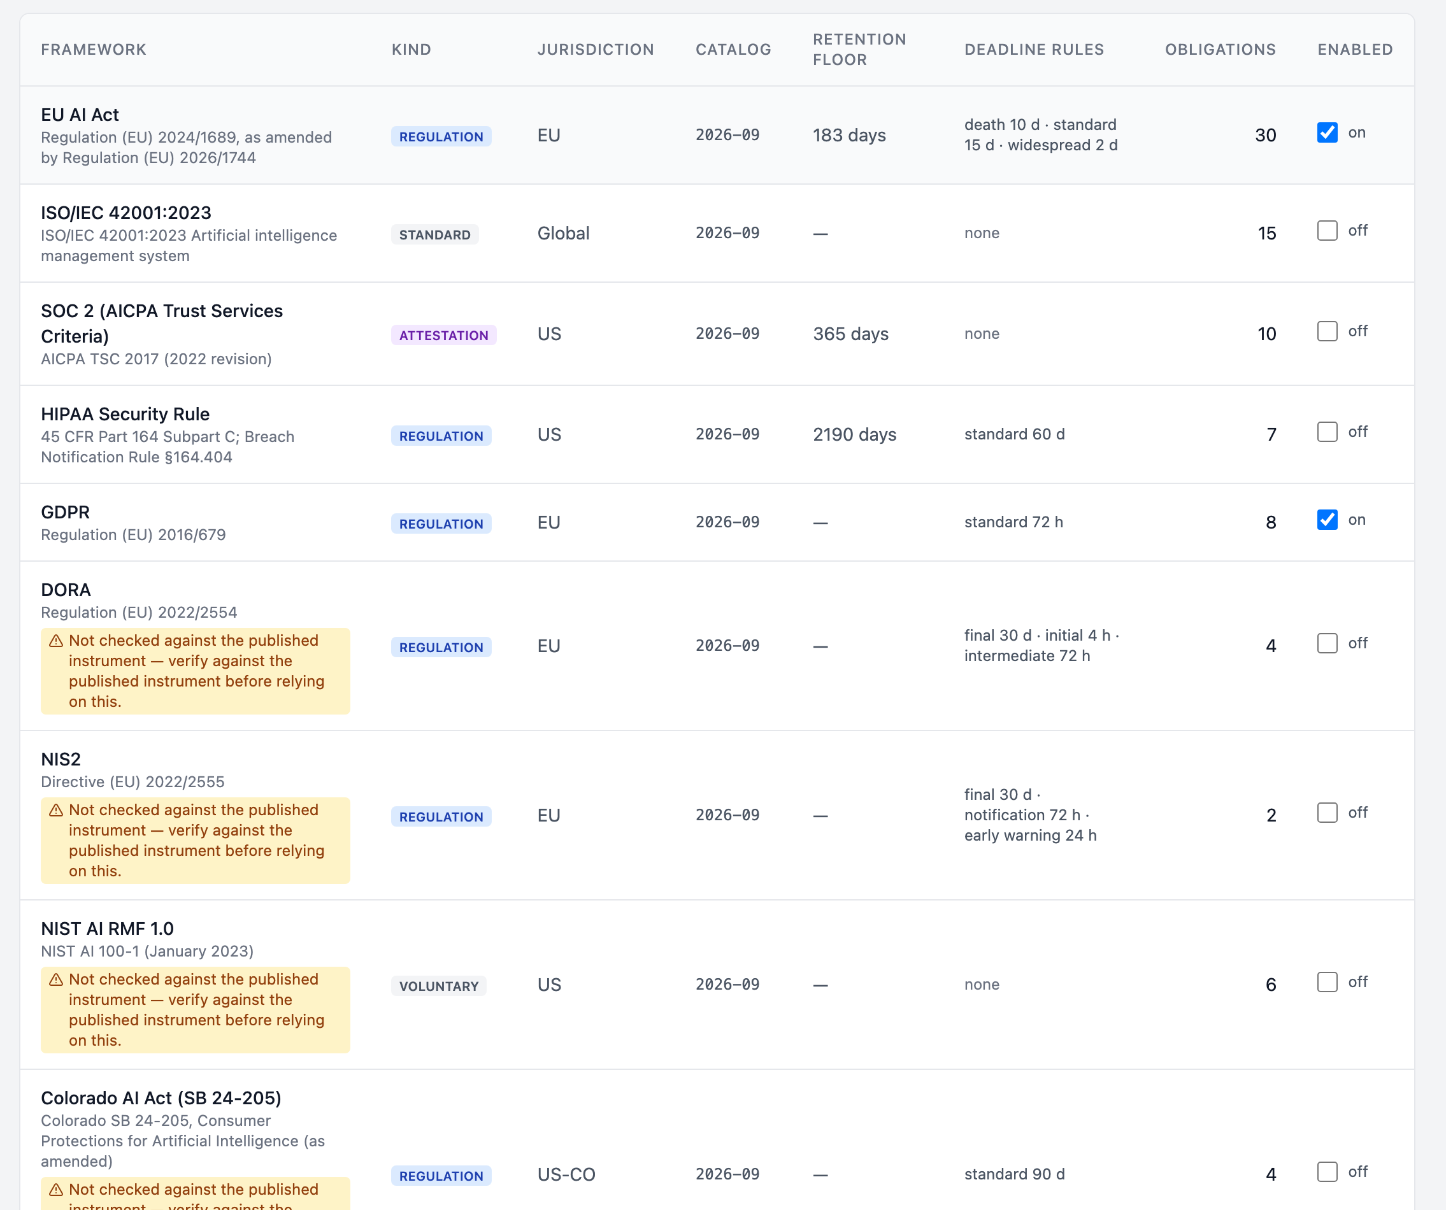Click the ENABLED column header

[x=1355, y=50]
